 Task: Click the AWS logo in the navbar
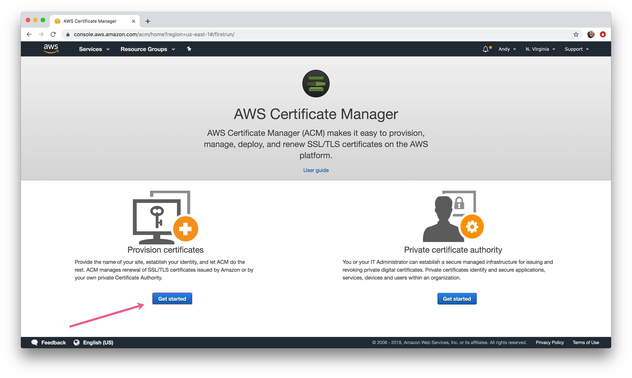(51, 49)
